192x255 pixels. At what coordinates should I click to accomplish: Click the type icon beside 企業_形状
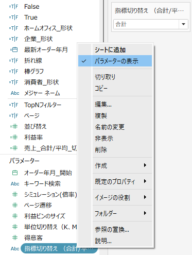click(x=13, y=39)
